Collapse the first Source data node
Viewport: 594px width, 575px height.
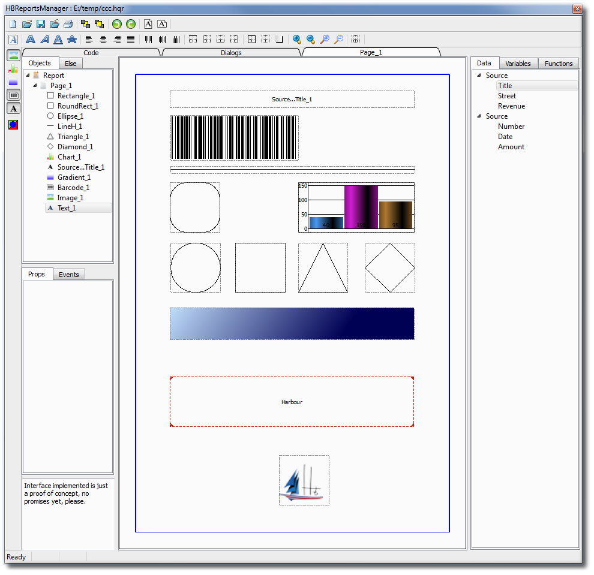478,76
